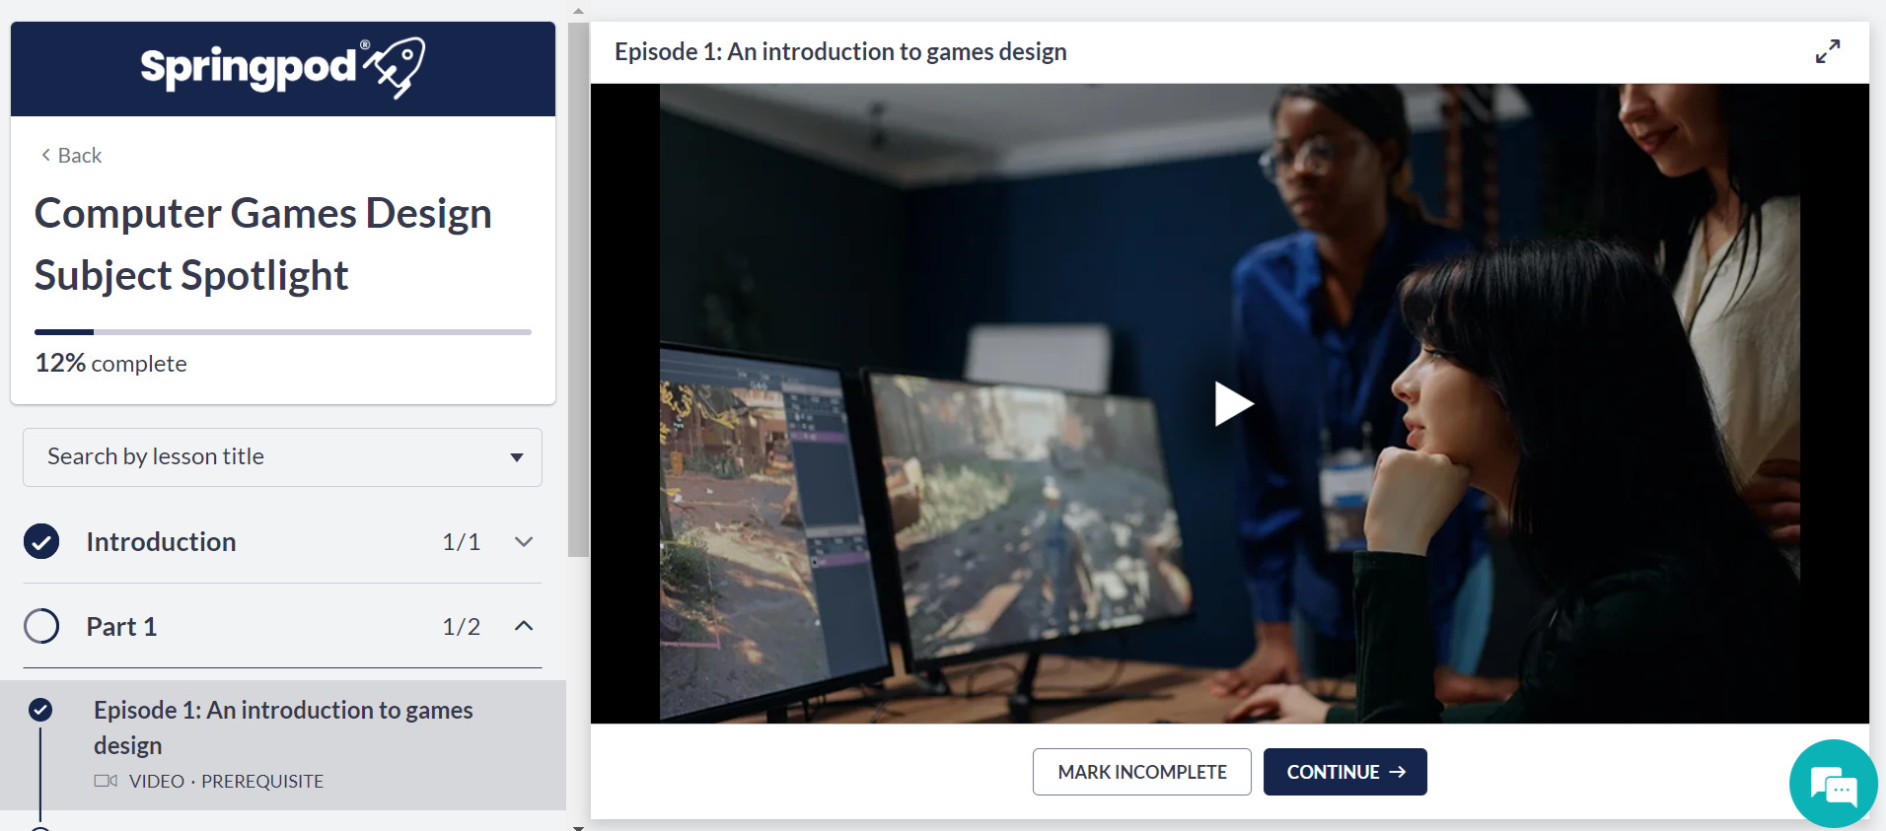Click Episode 1 completed checkmark in sidebar
The height and width of the screenshot is (831, 1886).
click(x=40, y=710)
